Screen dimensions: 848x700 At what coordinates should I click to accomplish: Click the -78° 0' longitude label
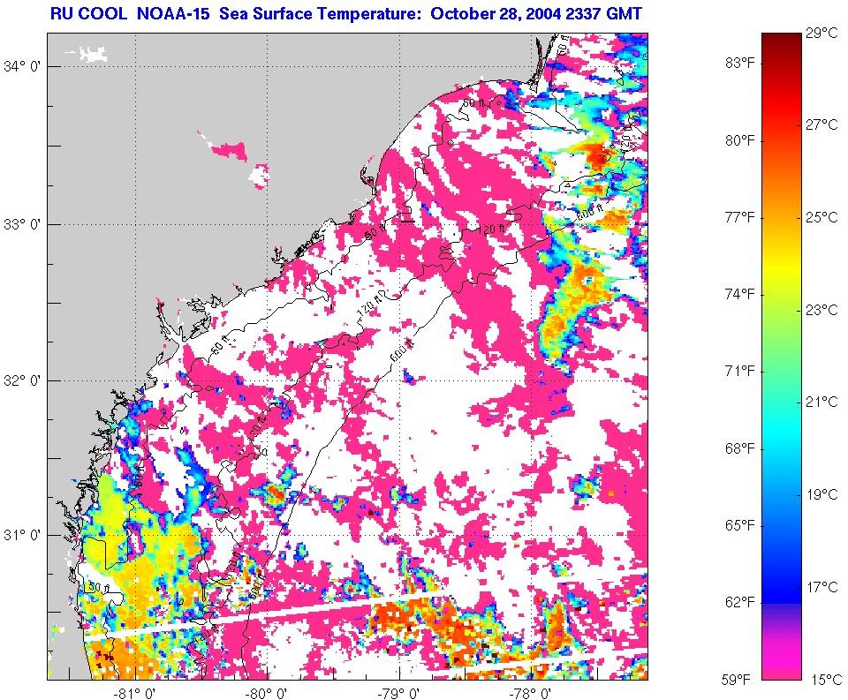pyautogui.click(x=532, y=693)
